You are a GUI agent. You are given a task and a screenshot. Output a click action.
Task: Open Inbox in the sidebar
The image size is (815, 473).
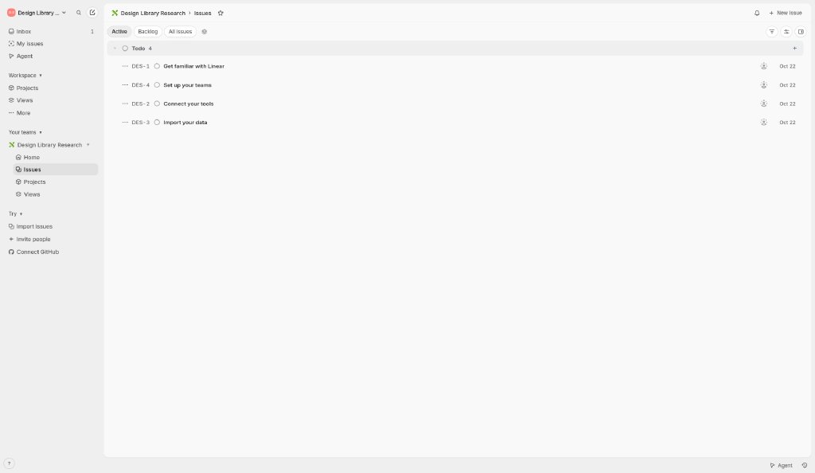51,32
